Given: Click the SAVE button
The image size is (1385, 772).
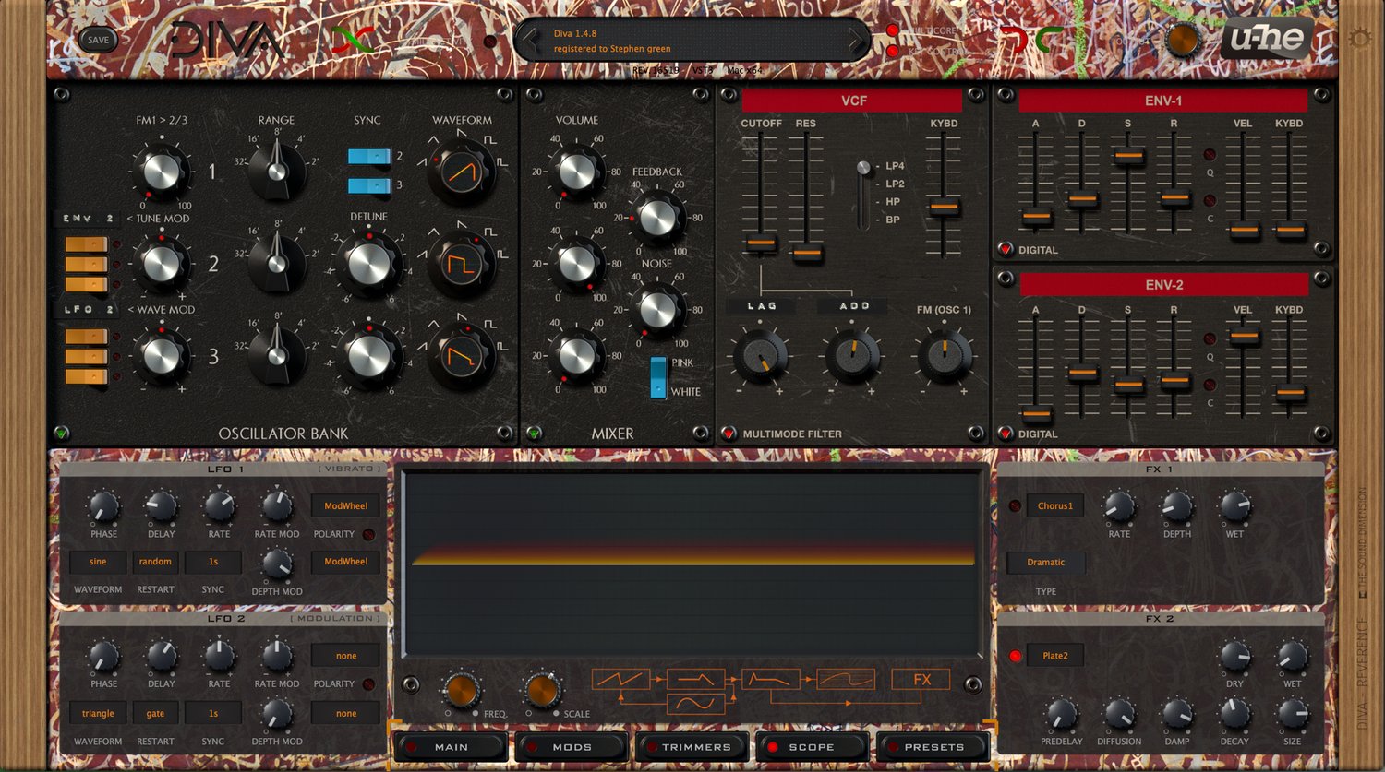Looking at the screenshot, I should [98, 40].
